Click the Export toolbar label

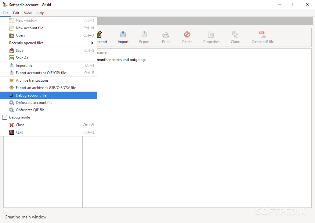point(144,42)
